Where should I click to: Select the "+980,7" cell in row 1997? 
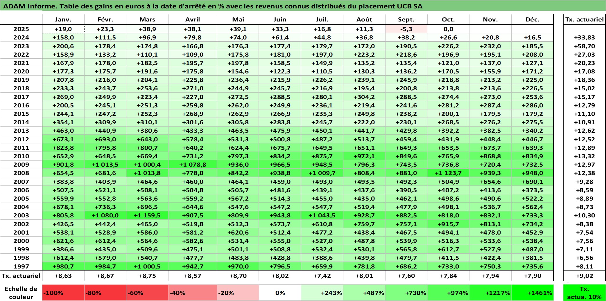click(x=63, y=266)
